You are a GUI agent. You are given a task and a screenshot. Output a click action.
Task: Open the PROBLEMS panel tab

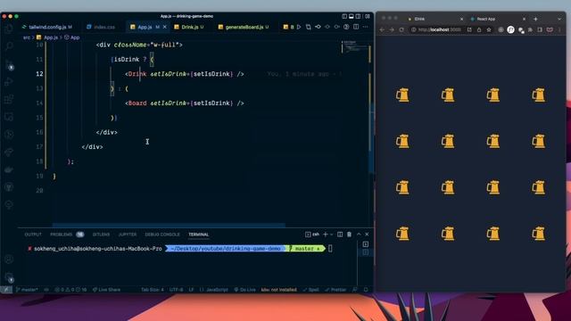coord(67,235)
